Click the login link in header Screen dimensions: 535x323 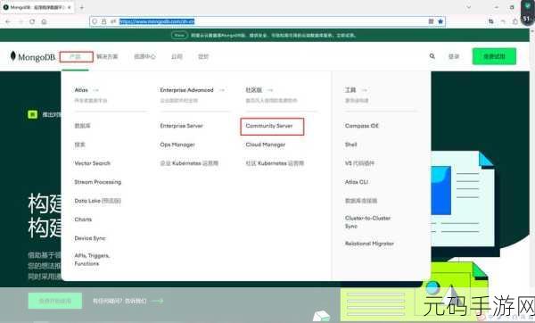click(x=454, y=56)
